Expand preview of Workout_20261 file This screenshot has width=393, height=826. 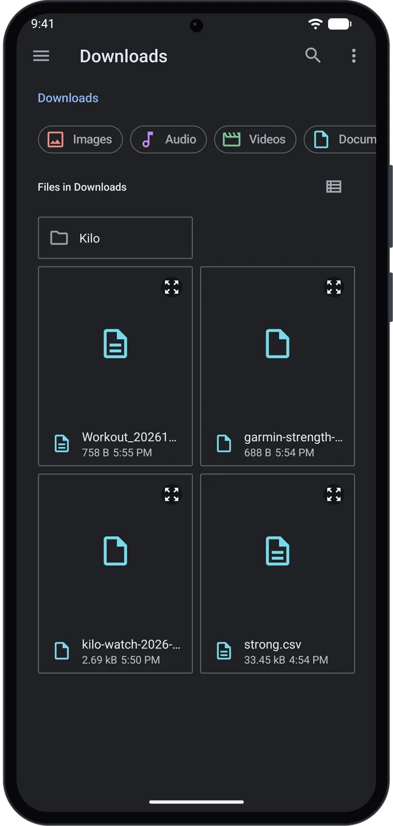[x=172, y=287]
